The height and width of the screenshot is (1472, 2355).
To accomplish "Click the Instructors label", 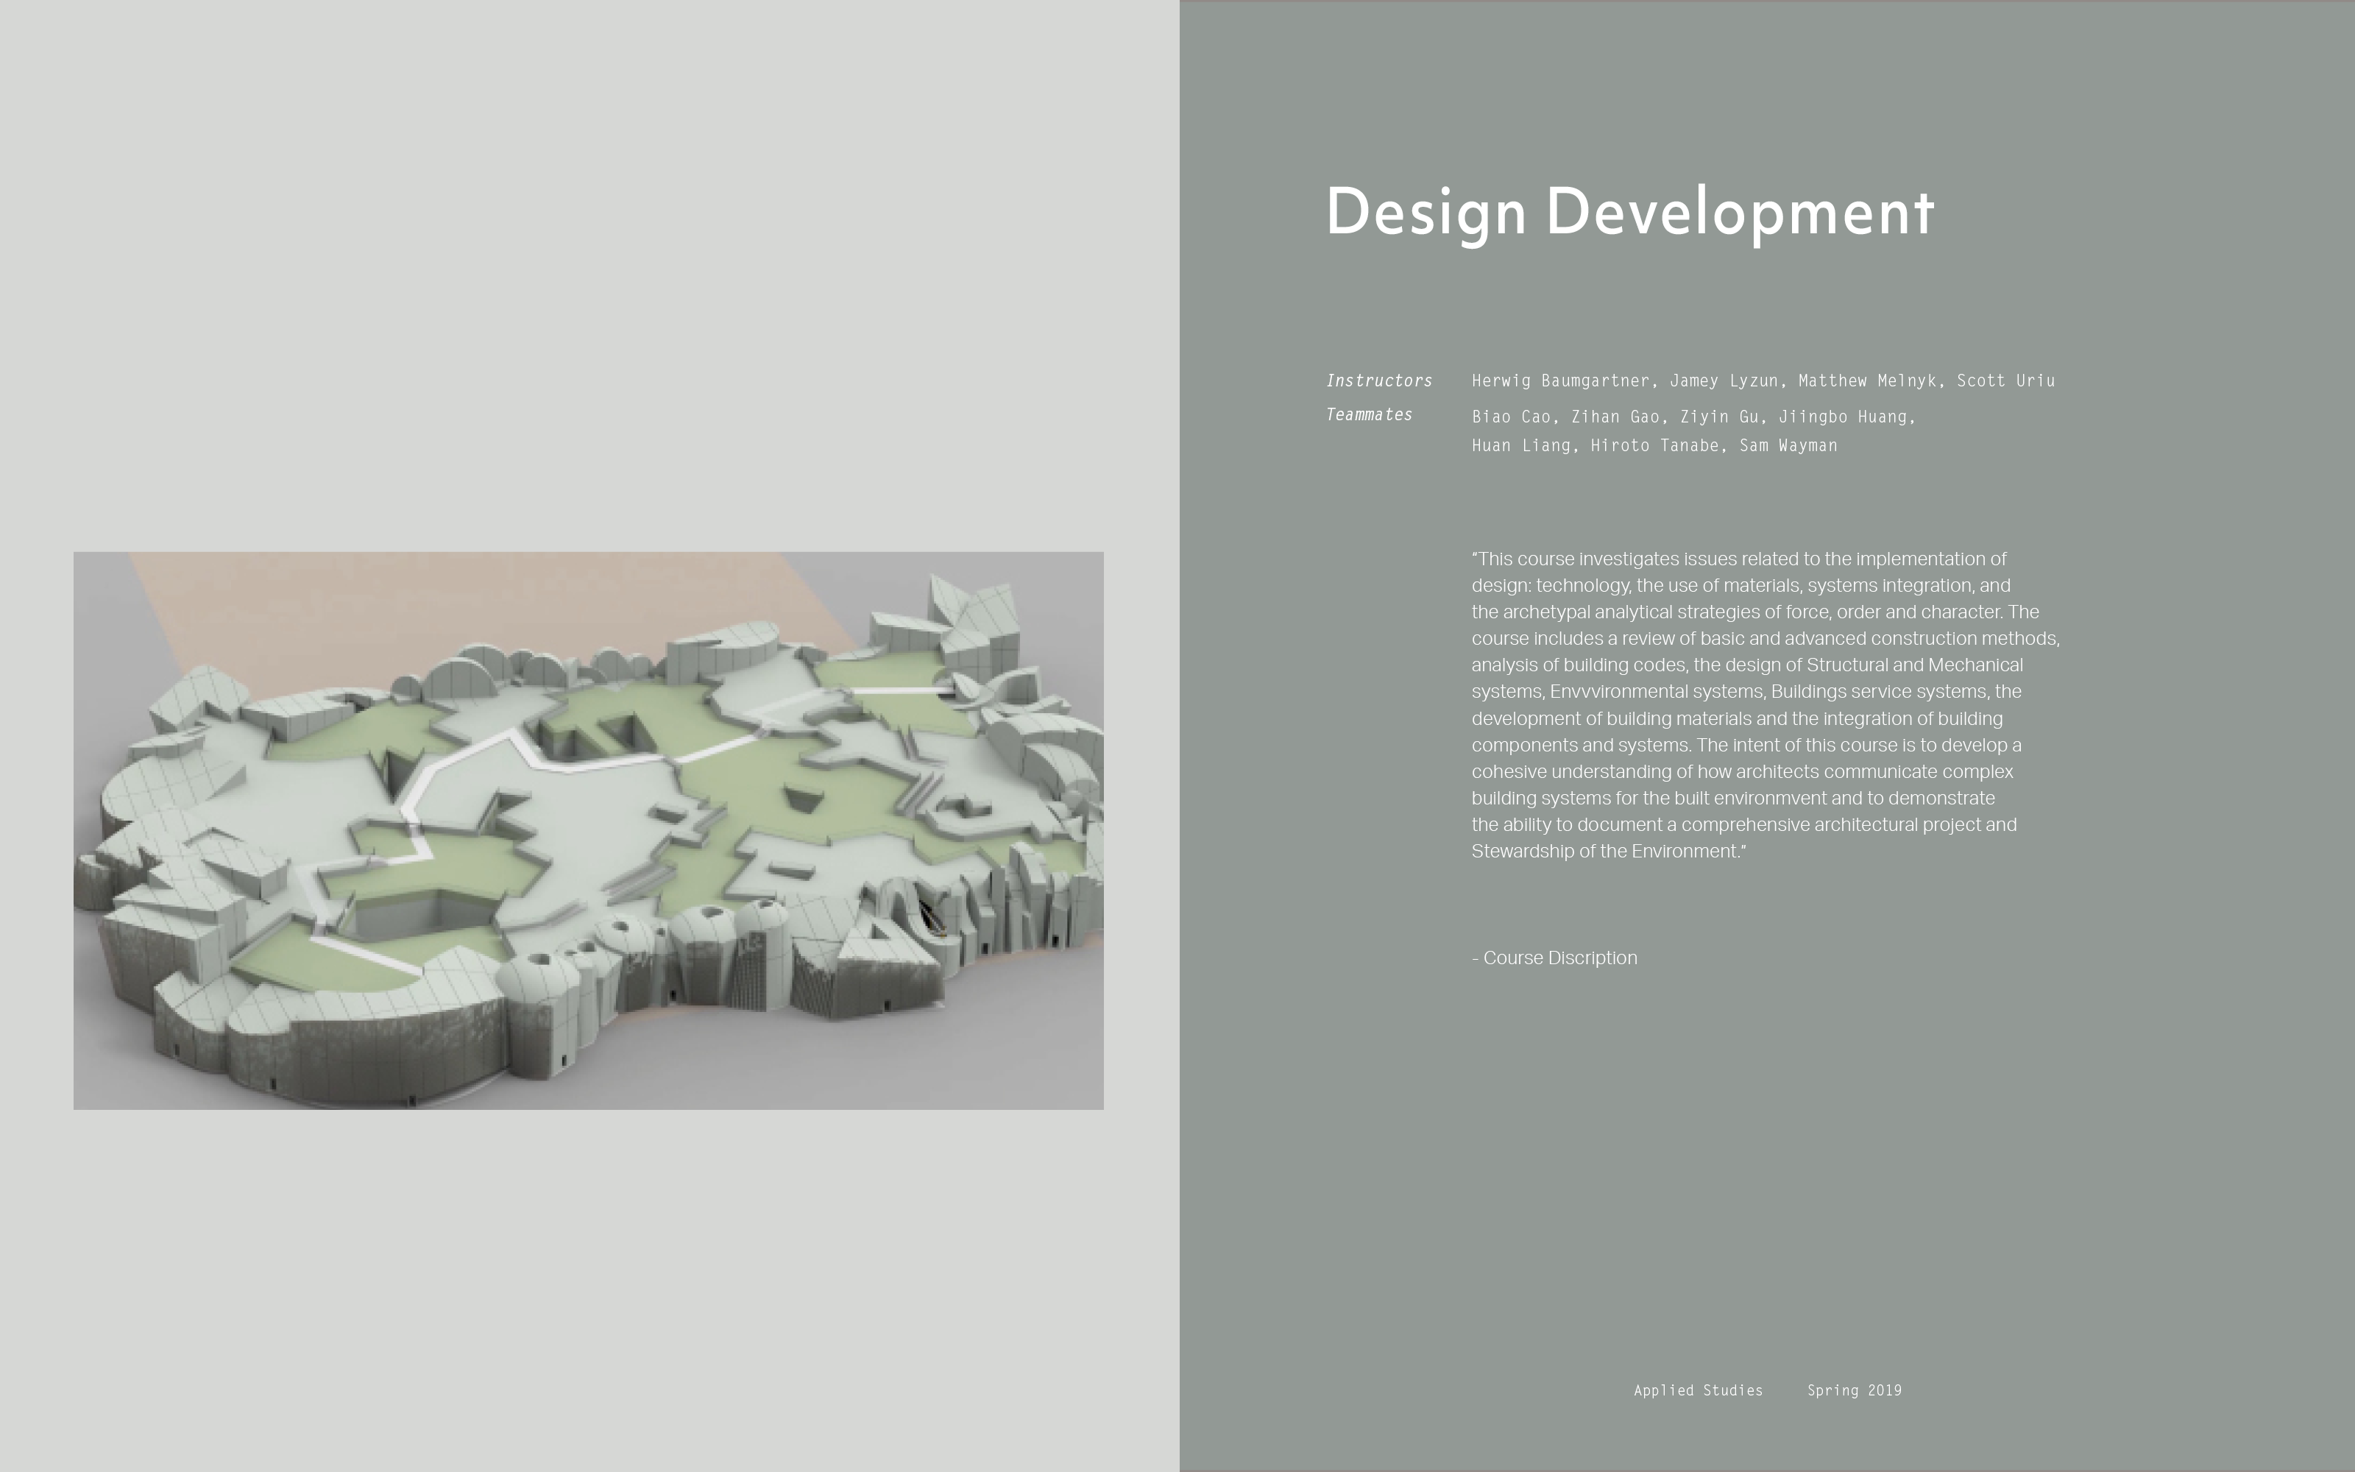I will 1378,381.
